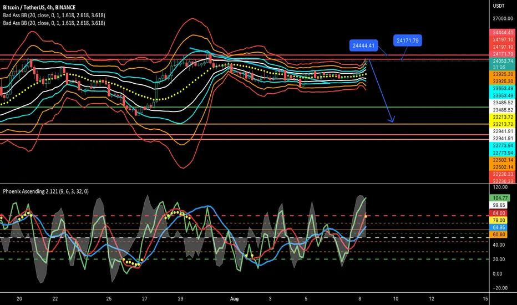
Task: Select the Phoenix Ascending 2.121 indicator legend
Action: 46,191
